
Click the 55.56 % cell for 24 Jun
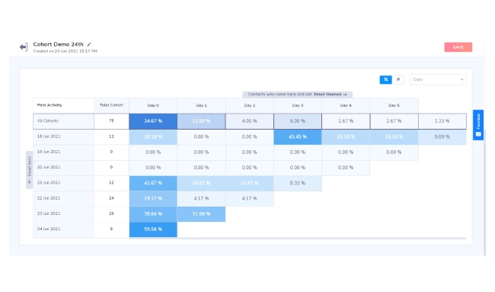point(153,229)
